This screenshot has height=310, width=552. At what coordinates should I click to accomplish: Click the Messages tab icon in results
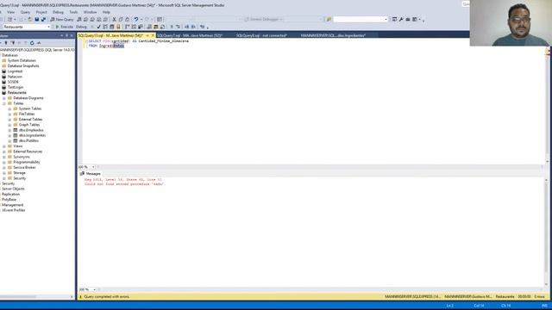tap(82, 174)
